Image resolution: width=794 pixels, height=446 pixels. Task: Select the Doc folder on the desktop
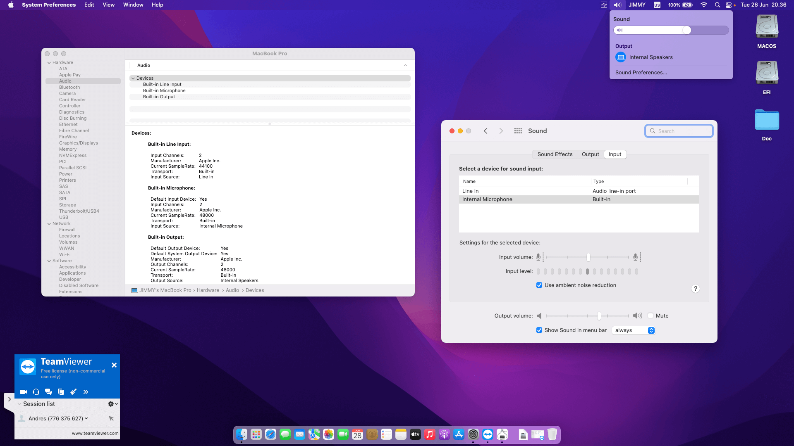767,125
